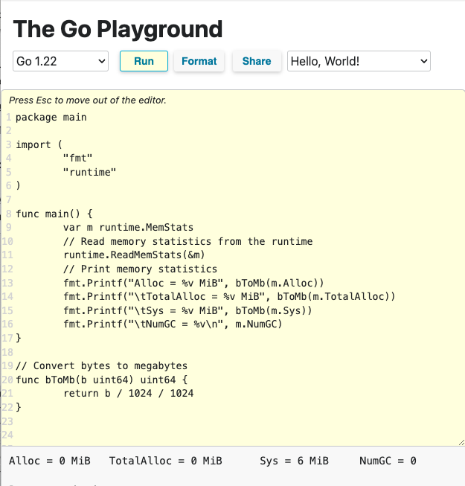Click the 'Convert bytes to megabytes' comment
The image size is (465, 486).
[x=102, y=365]
